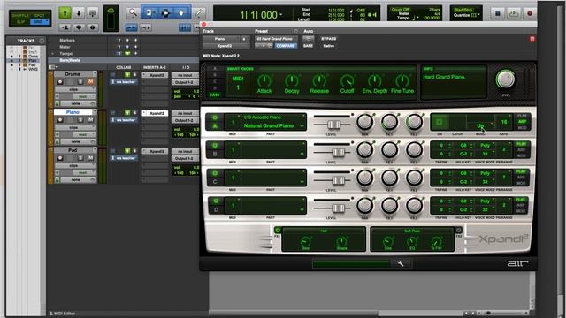
Task: Enable the arpeggiator On switch for part A
Action: [x=439, y=122]
